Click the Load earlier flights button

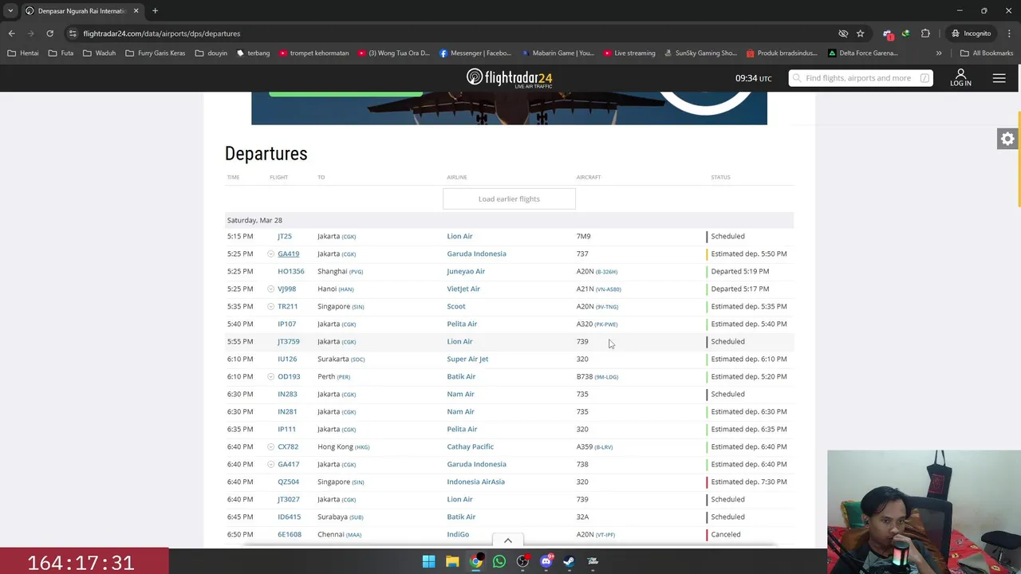tap(509, 199)
